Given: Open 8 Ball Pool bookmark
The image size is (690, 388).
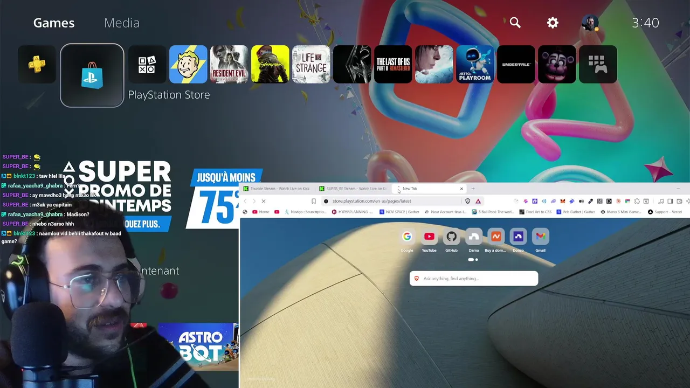Looking at the screenshot, I should [493, 212].
